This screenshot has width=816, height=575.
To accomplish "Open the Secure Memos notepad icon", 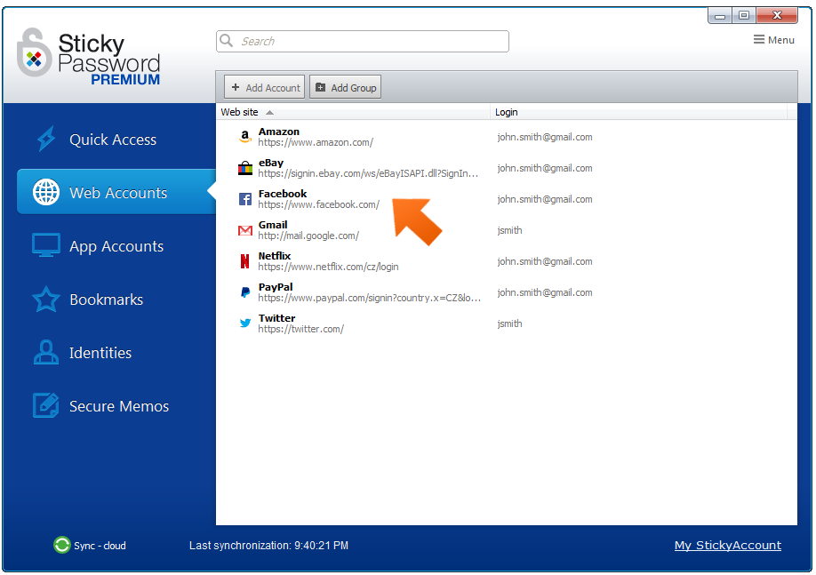I will tap(46, 405).
